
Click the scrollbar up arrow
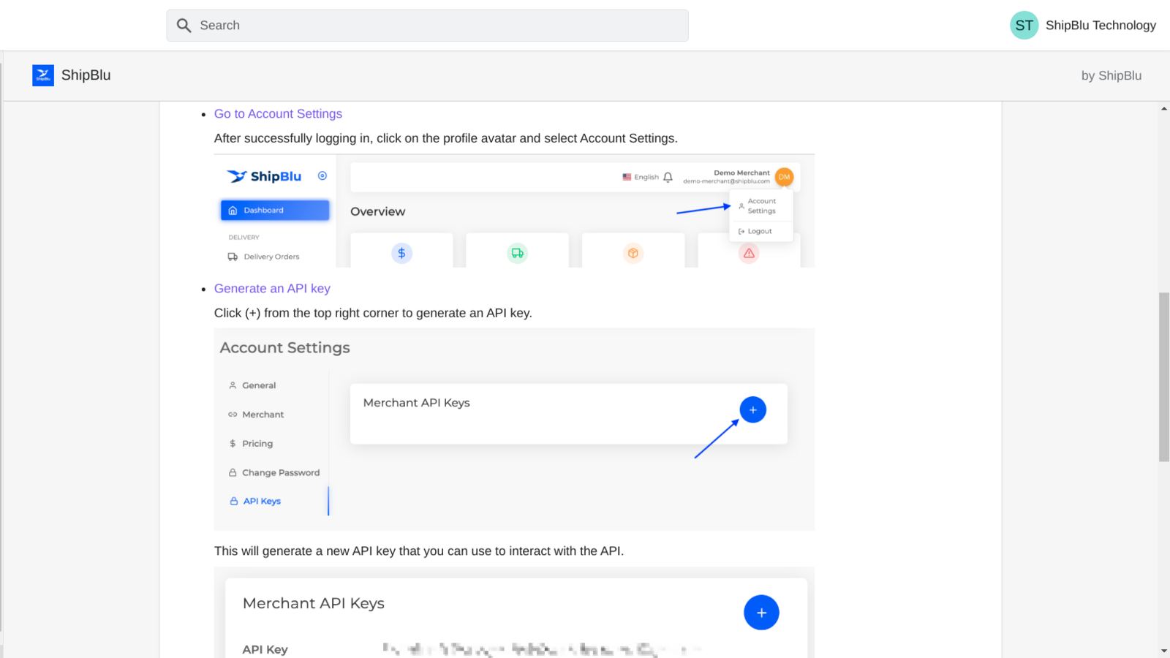pos(1164,109)
